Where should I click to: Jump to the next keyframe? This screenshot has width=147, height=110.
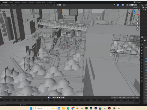point(62,97)
